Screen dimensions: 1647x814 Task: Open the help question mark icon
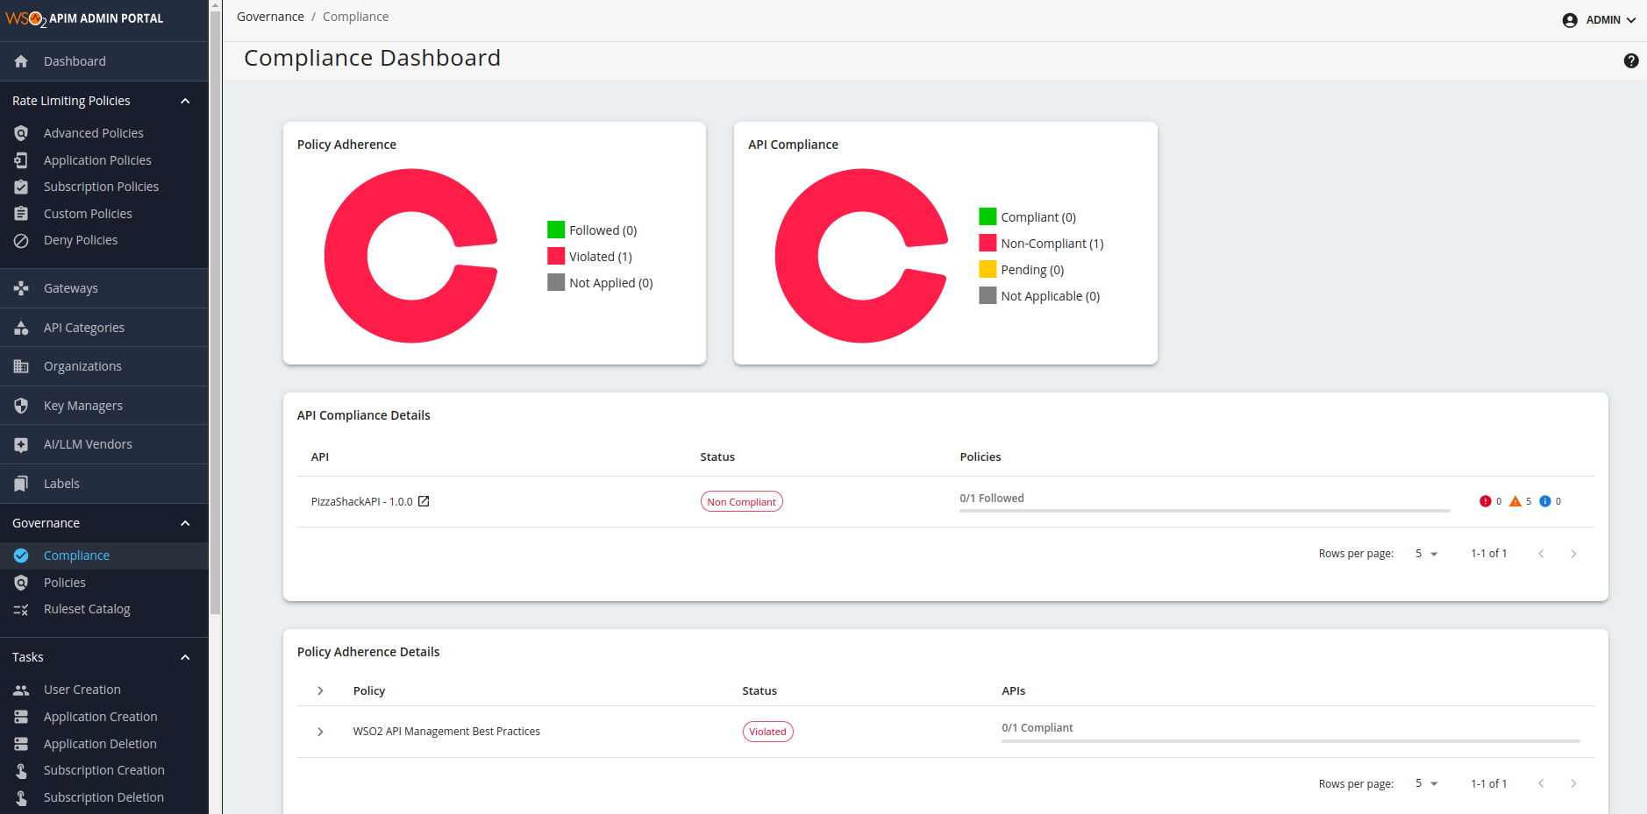pos(1630,60)
